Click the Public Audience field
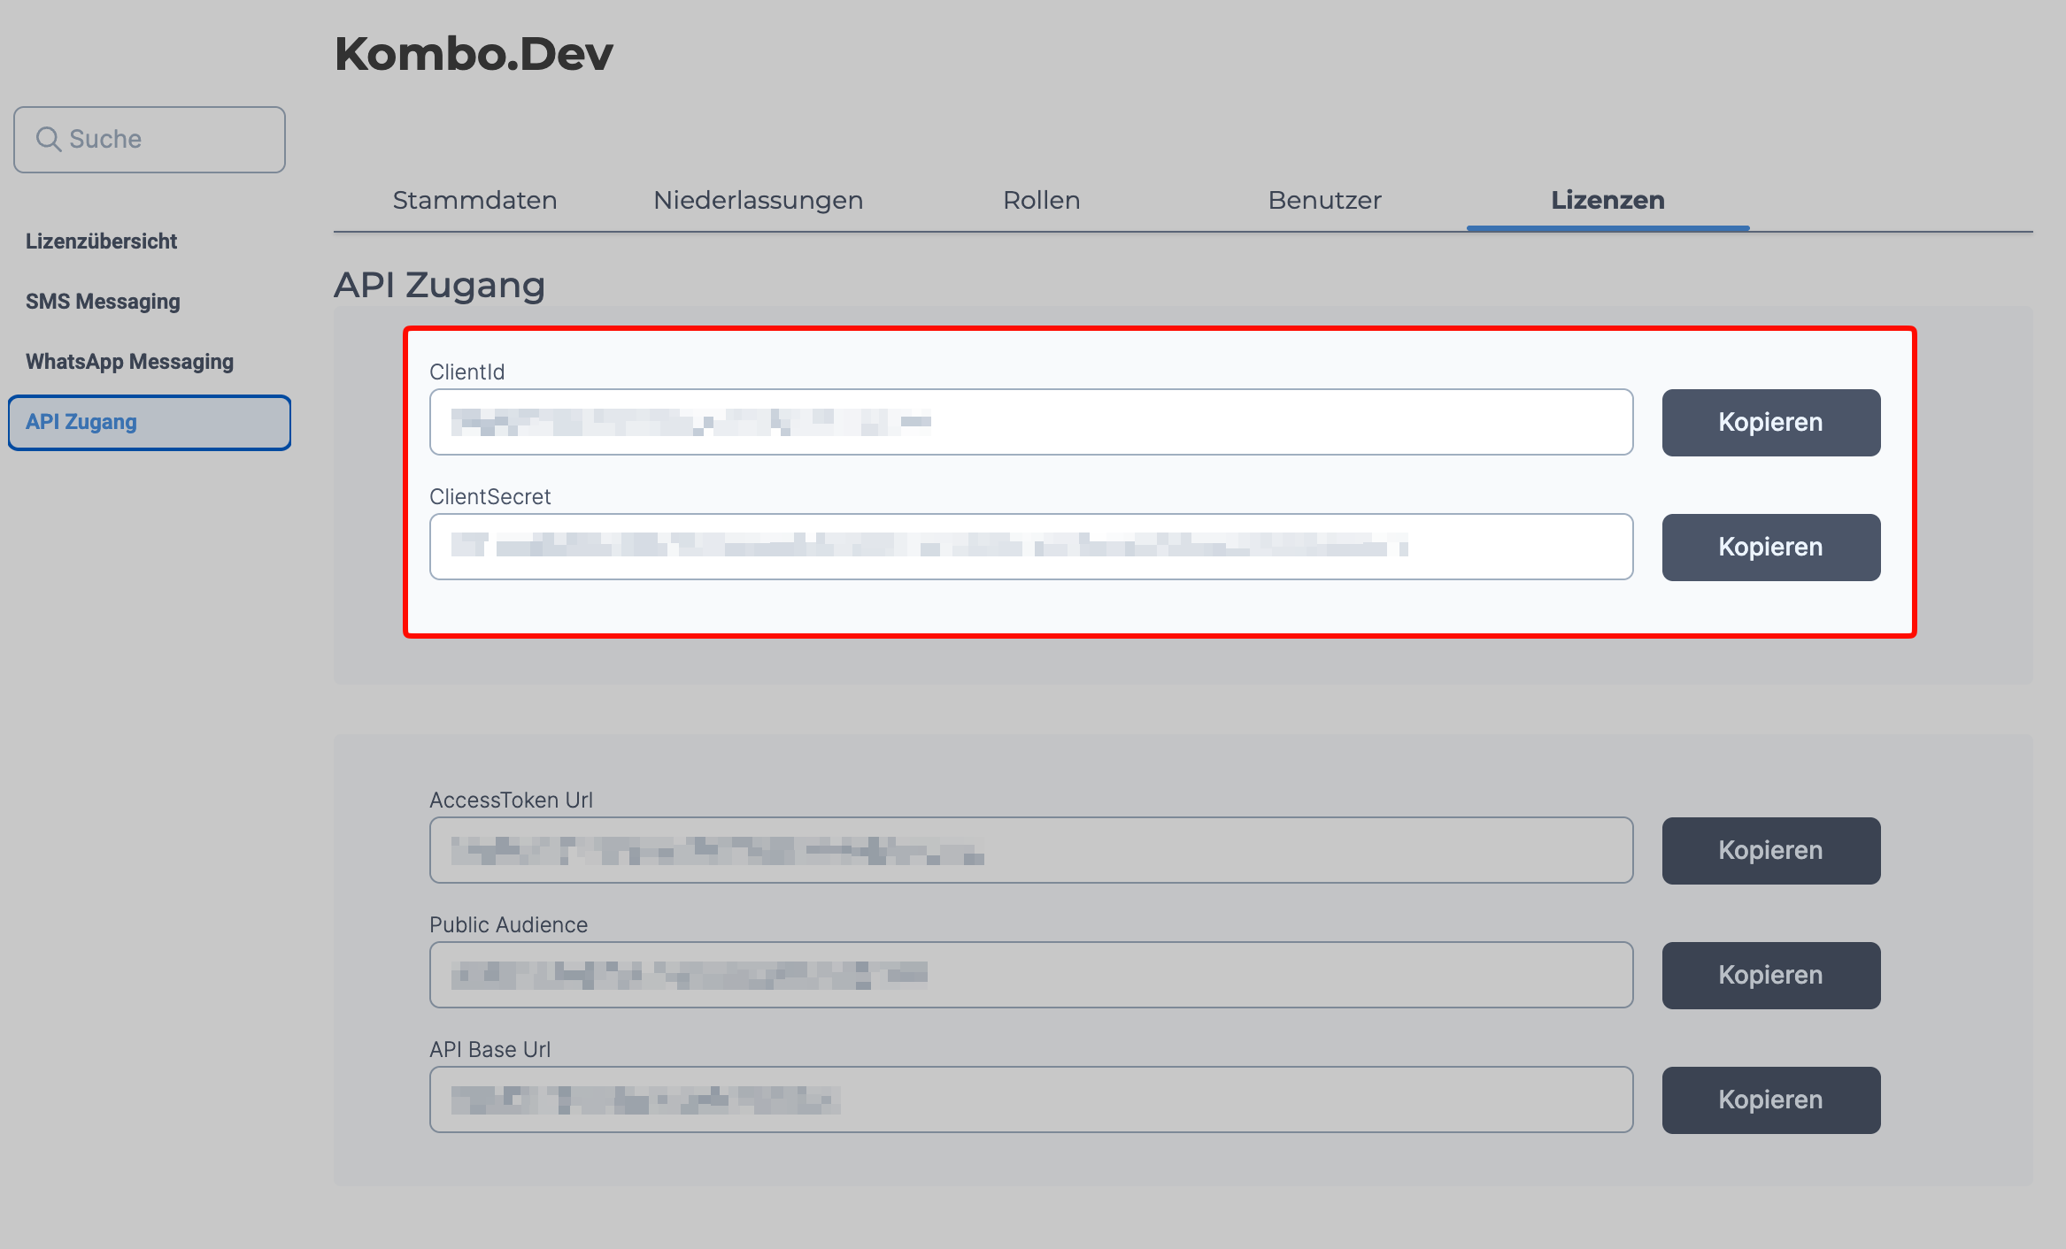 pyautogui.click(x=1031, y=975)
